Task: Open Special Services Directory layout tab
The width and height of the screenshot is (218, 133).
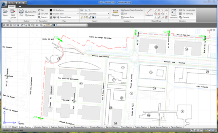Action: tap(159, 127)
